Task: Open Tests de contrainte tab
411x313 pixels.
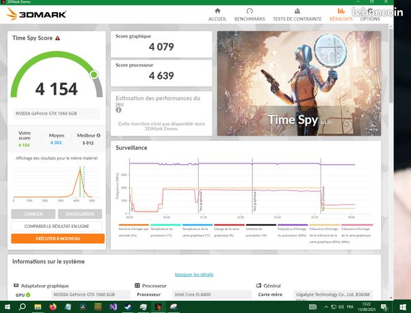Action: click(297, 15)
